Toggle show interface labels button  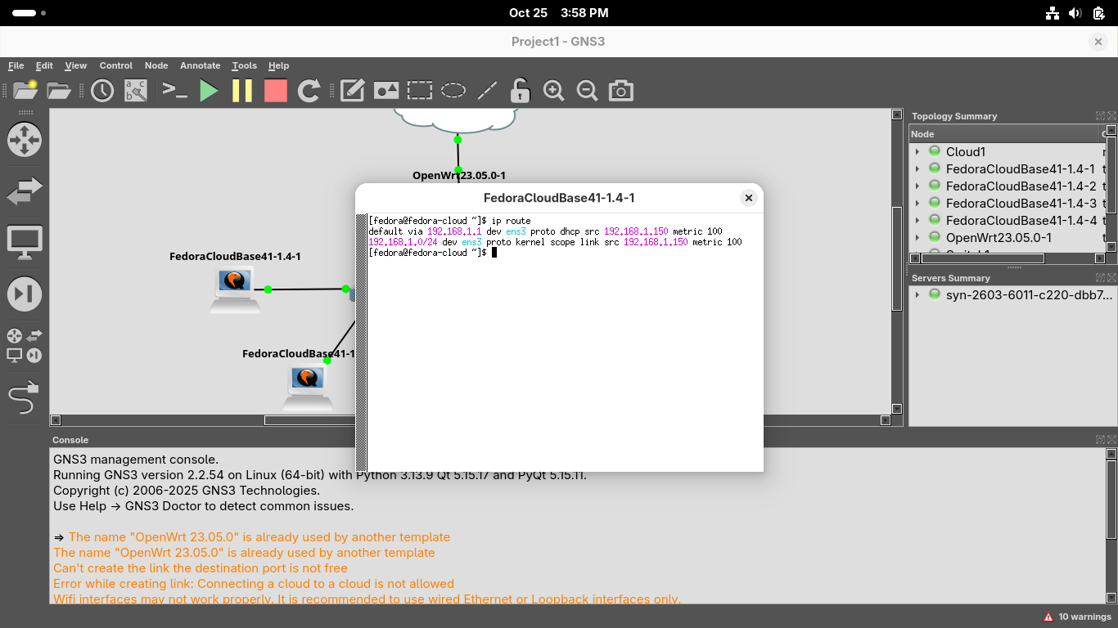point(136,91)
